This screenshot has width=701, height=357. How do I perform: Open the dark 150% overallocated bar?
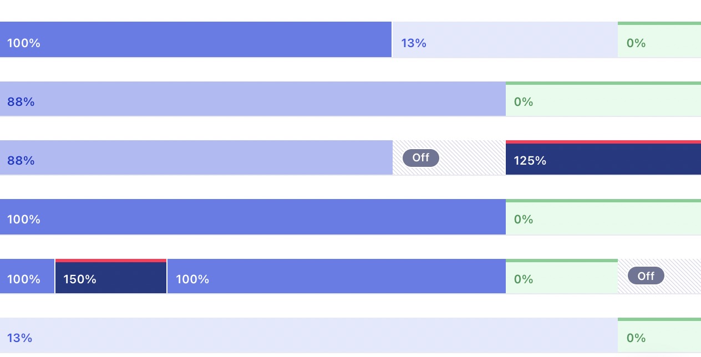point(111,278)
